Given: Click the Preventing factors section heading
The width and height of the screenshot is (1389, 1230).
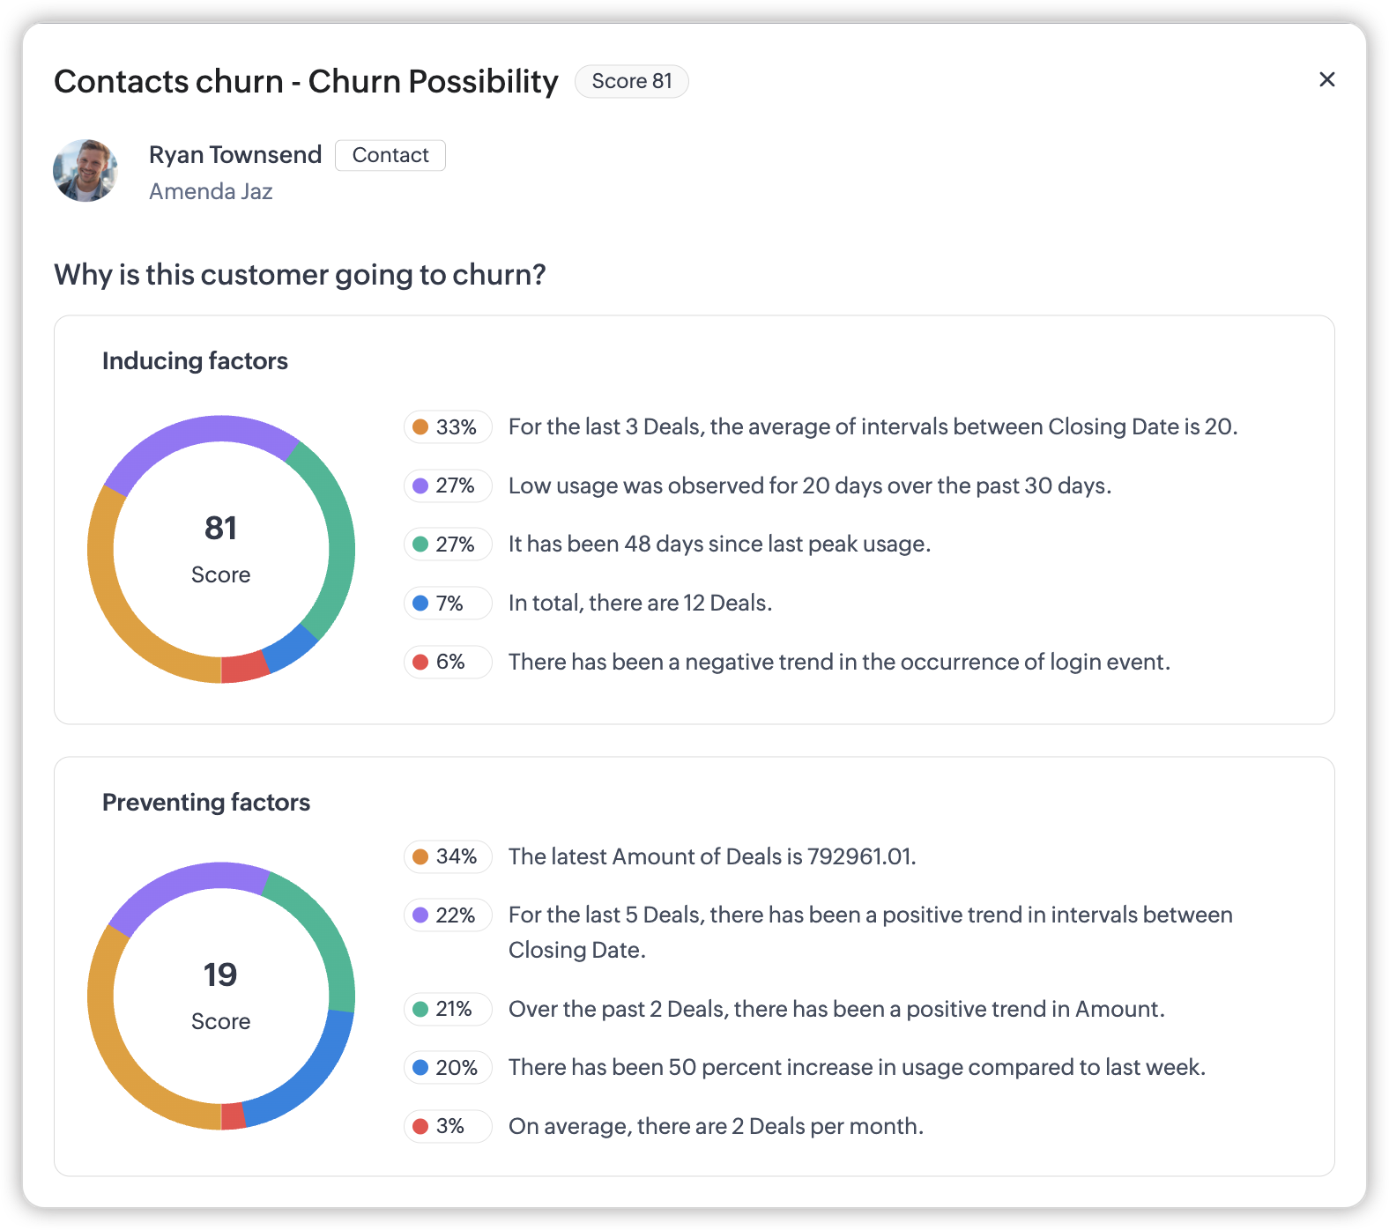Looking at the screenshot, I should coord(206,803).
